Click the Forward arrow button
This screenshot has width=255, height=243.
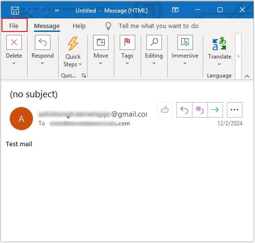pos(215,110)
